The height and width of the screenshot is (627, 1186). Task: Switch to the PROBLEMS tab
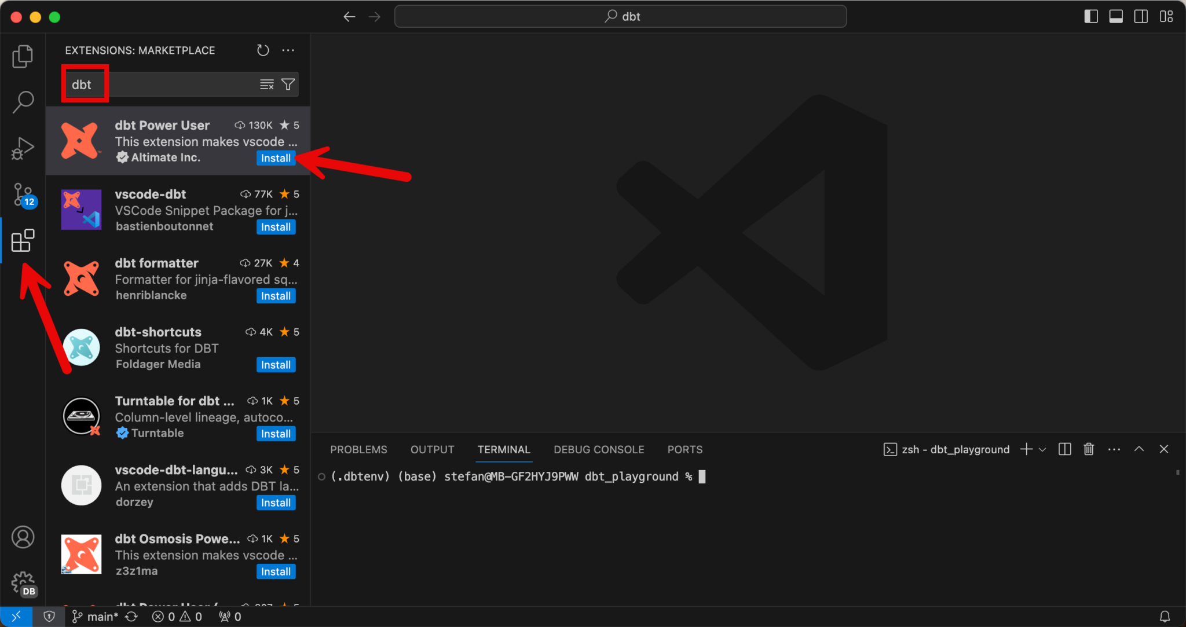(x=358, y=449)
